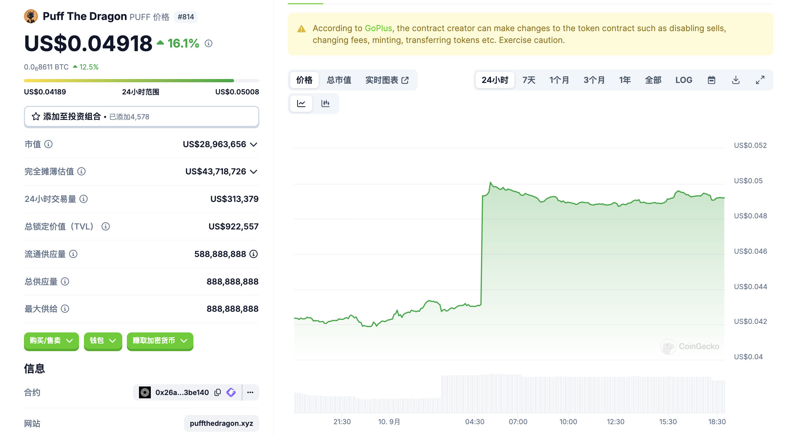Switch to the 总市值 tab
This screenshot has height=436, width=794.
(x=339, y=80)
